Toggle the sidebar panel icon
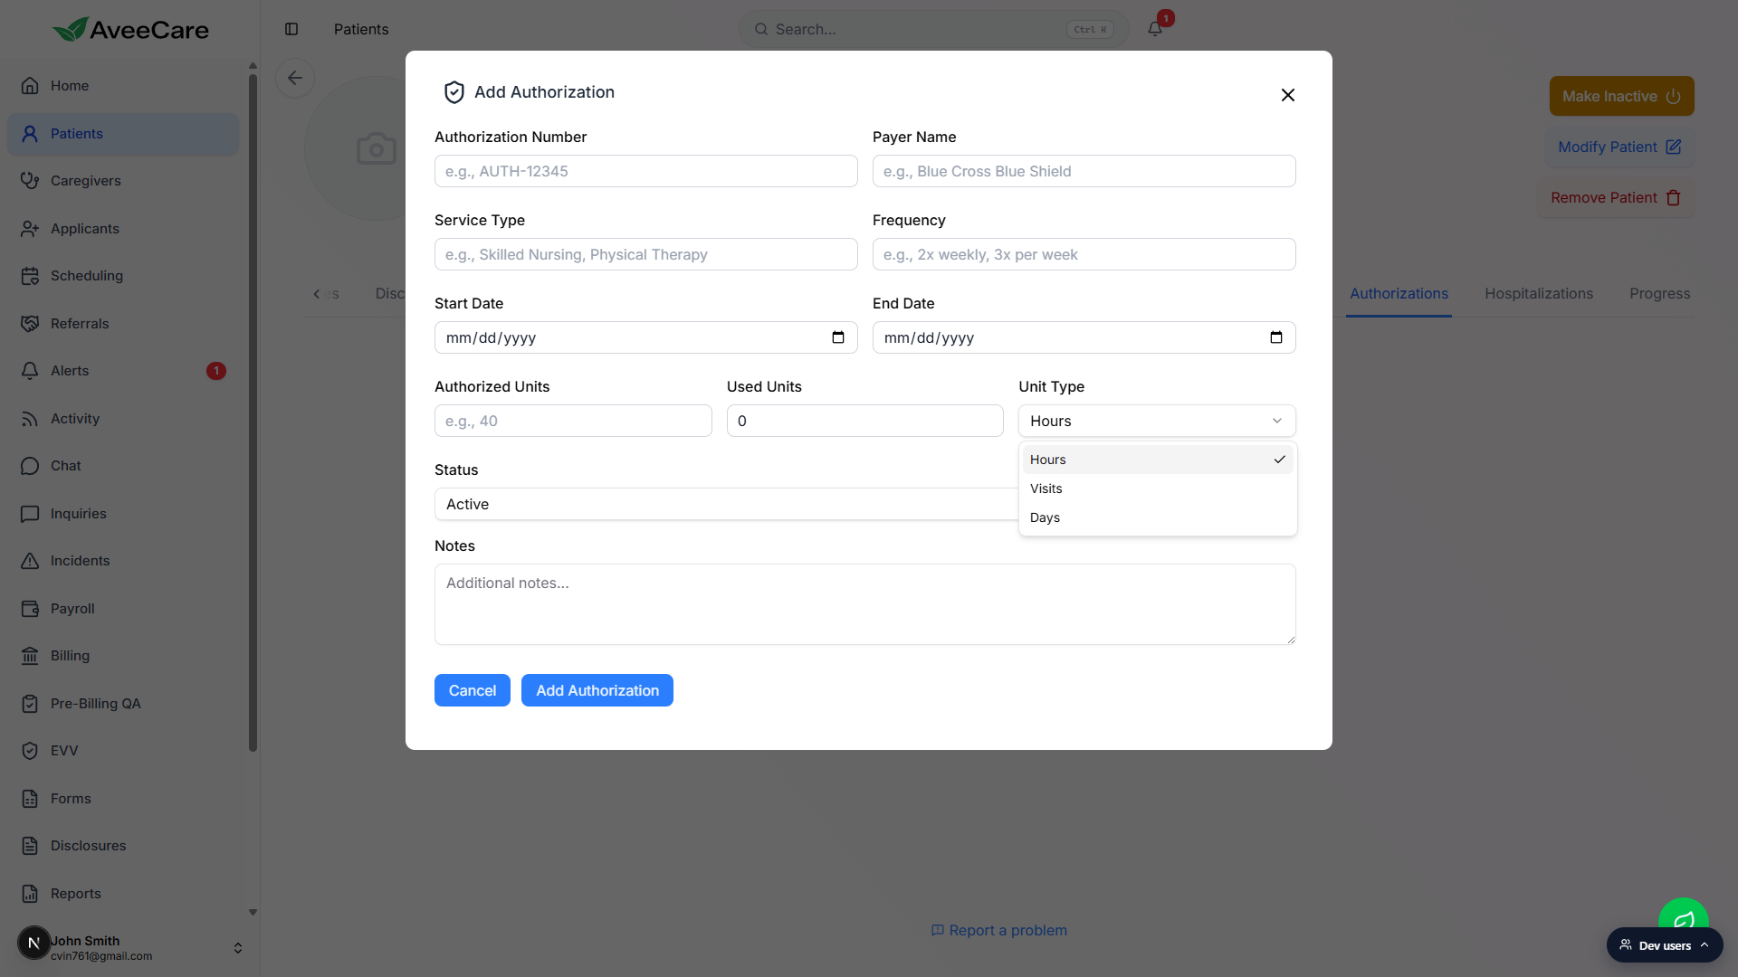This screenshot has width=1738, height=977. pyautogui.click(x=291, y=29)
